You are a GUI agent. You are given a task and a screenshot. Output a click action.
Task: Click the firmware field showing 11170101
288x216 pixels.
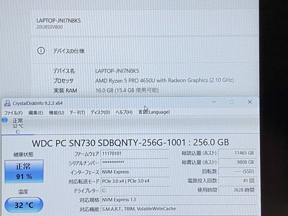(x=134, y=154)
